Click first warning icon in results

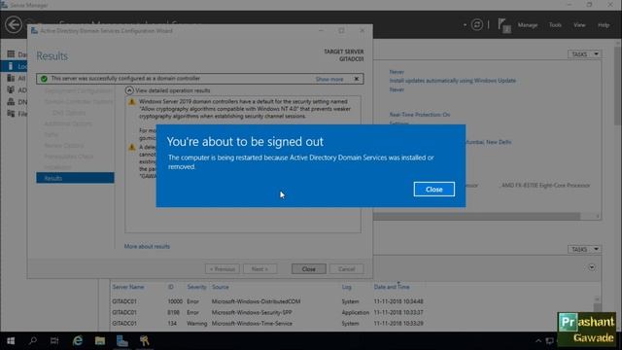coord(132,102)
